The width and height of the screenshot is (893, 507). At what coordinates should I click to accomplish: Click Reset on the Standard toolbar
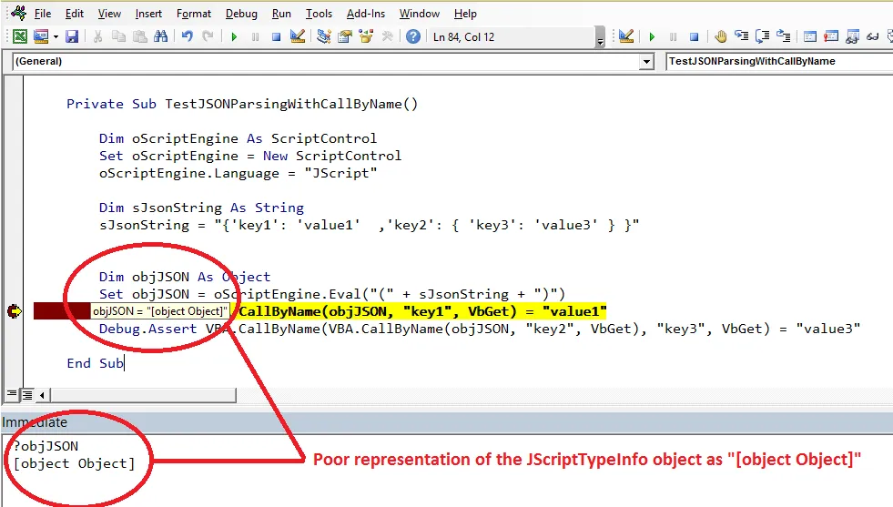pos(276,37)
